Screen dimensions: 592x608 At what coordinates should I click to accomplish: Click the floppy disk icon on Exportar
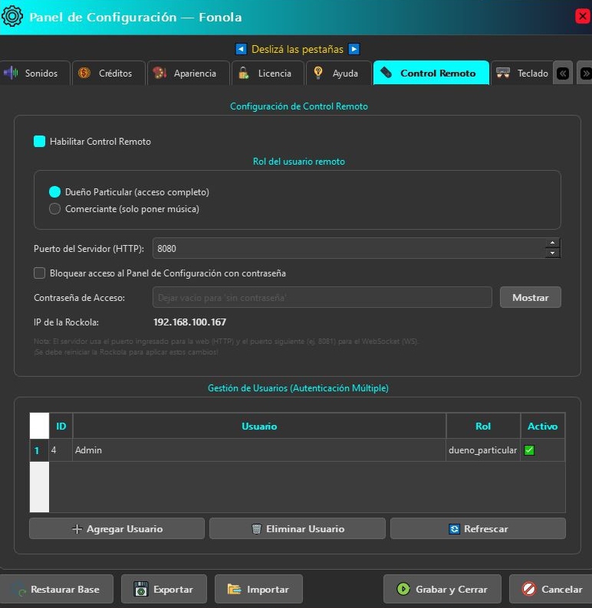click(140, 590)
